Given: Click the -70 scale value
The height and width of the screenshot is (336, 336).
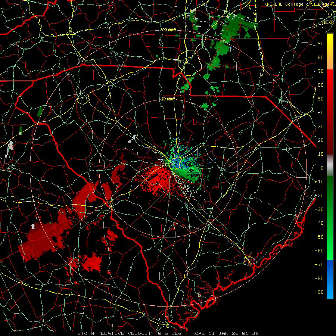Looking at the screenshot, I should click(x=319, y=265).
